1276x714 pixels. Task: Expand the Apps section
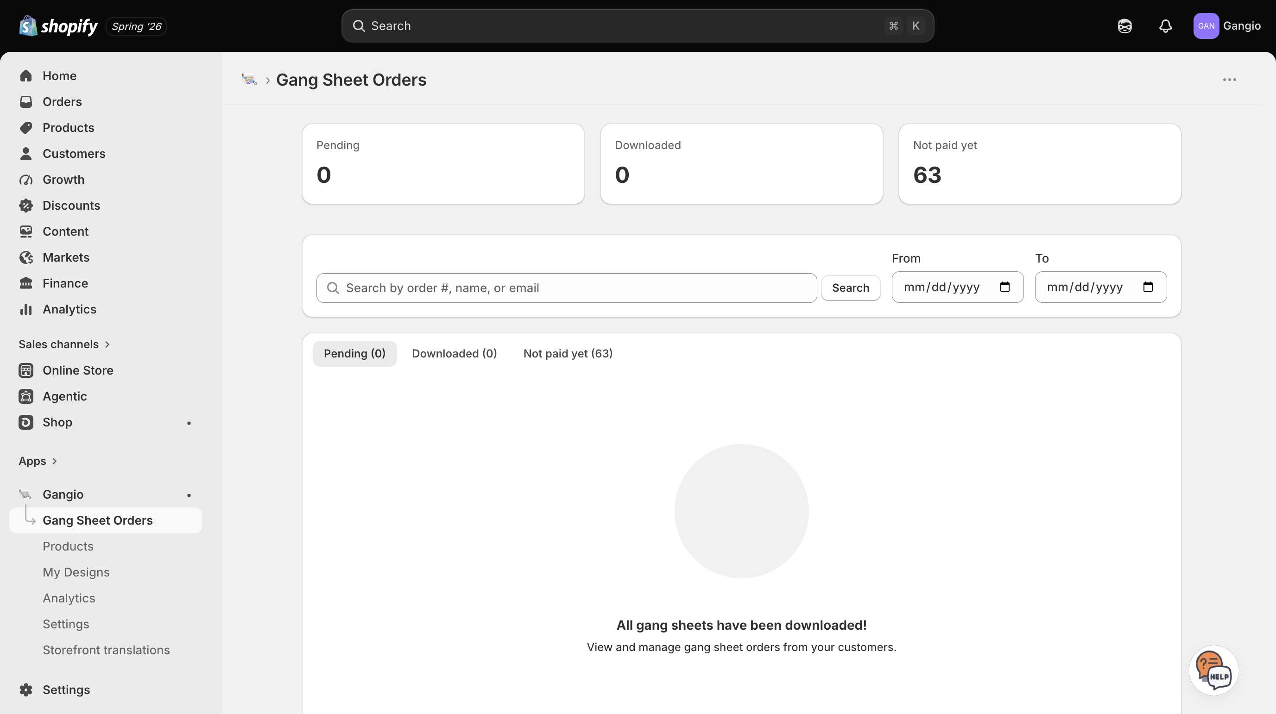point(38,461)
